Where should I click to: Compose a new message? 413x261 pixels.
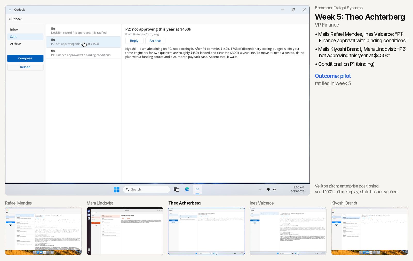25,58
